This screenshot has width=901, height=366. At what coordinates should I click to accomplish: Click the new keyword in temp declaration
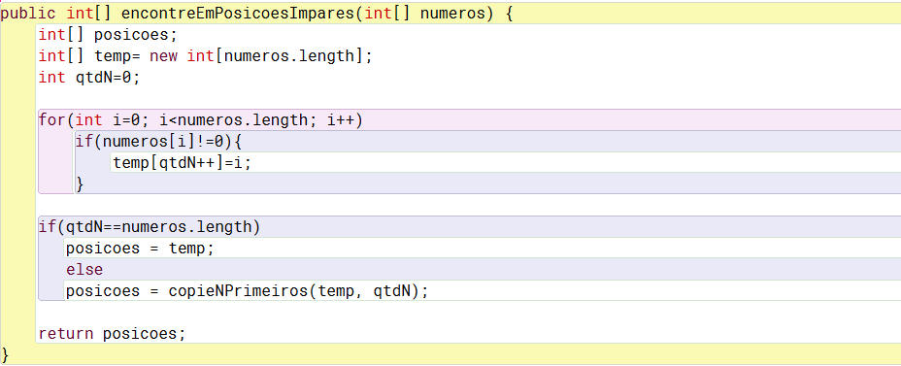164,56
